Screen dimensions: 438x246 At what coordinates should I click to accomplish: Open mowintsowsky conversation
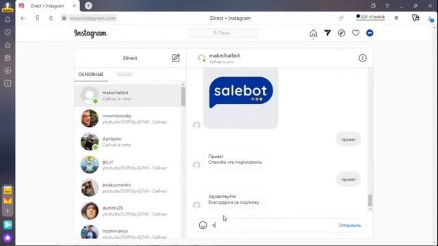point(128,118)
